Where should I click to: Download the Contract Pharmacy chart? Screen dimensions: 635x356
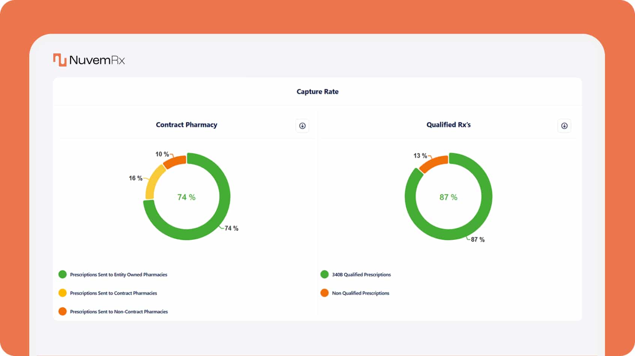302,126
